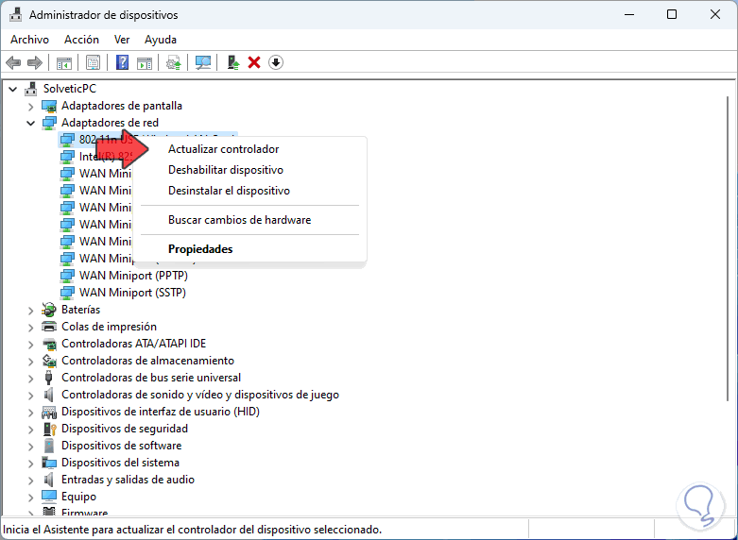
Task: Expand Controladoras de bus serie universal
Action: [30, 379]
